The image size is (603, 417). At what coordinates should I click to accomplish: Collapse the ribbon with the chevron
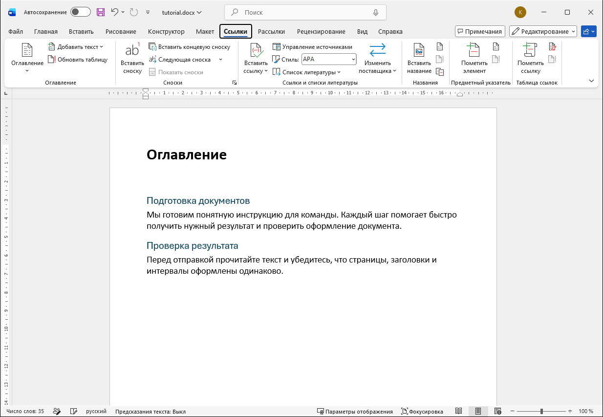tap(592, 81)
